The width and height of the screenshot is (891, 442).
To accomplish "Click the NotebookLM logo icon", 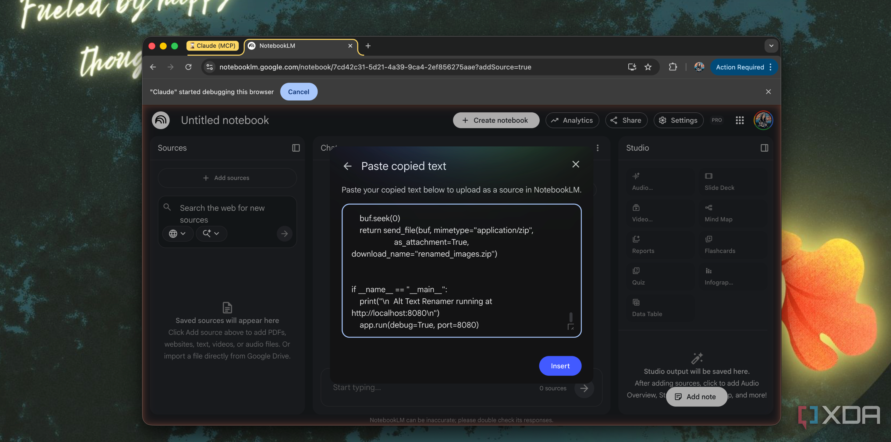I will point(161,120).
